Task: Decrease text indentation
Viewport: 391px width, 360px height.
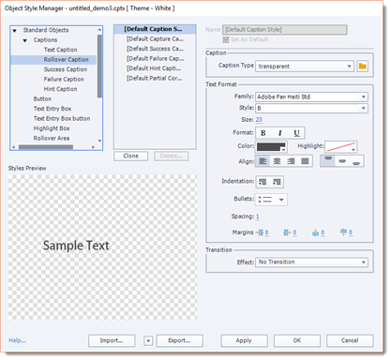Action: (263, 182)
